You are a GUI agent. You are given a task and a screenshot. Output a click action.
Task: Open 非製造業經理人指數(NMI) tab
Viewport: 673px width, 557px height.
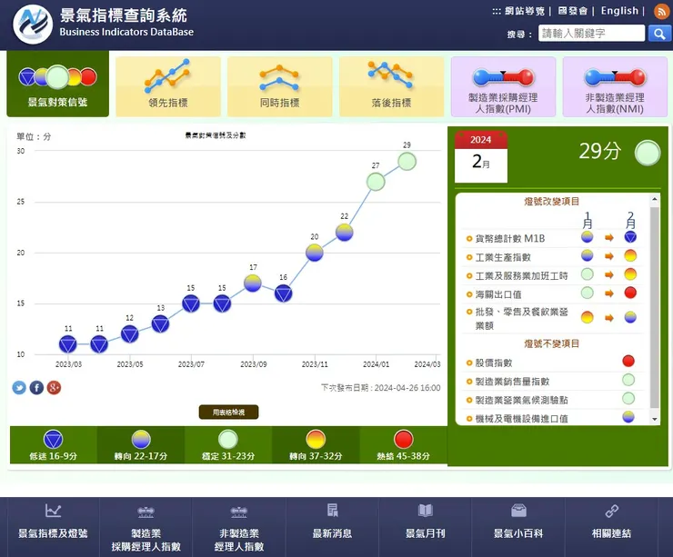pos(615,86)
